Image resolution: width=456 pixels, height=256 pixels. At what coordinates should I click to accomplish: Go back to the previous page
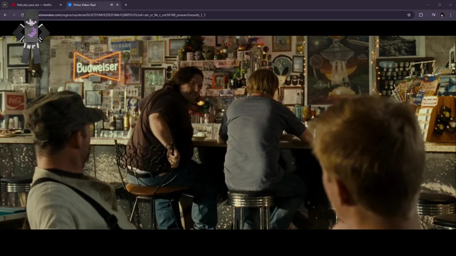pos(5,15)
